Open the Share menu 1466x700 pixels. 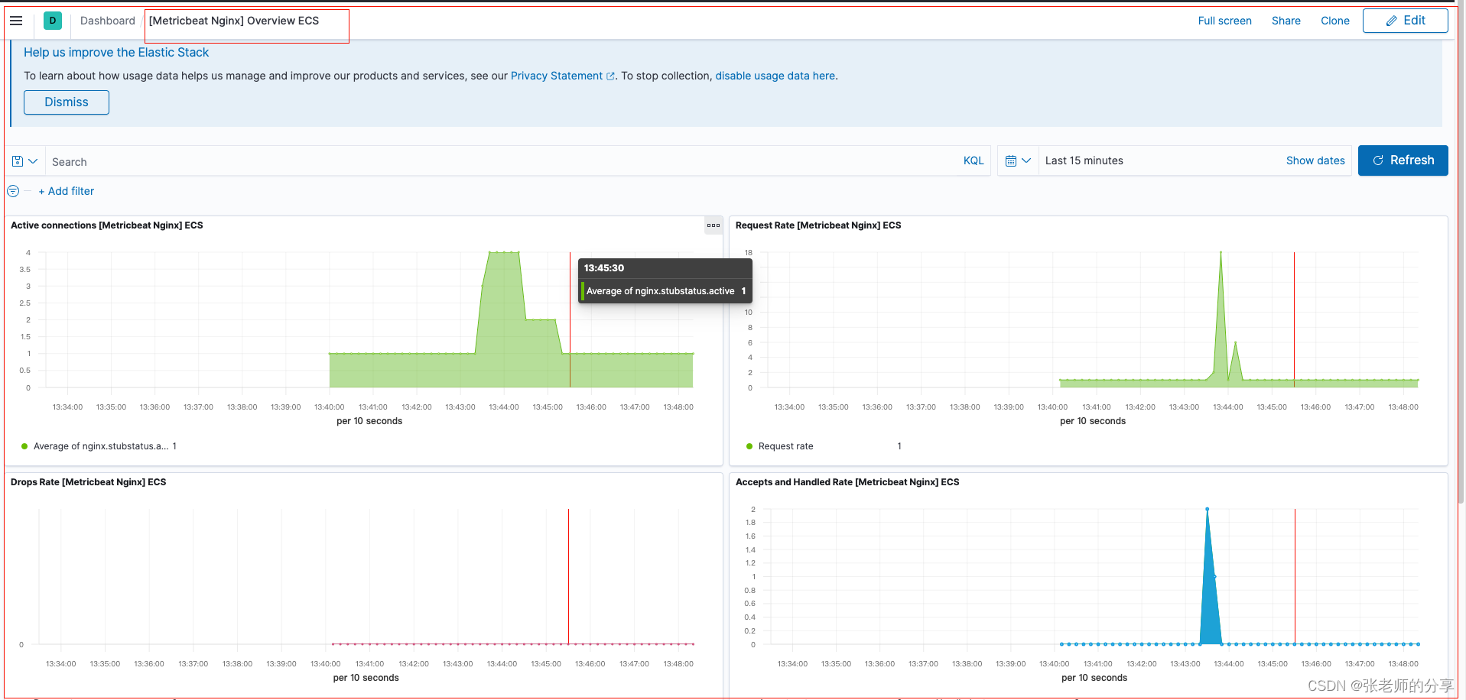click(1286, 21)
